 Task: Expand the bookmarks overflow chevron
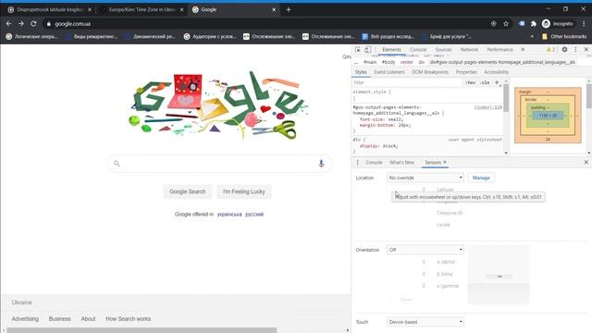pos(532,37)
